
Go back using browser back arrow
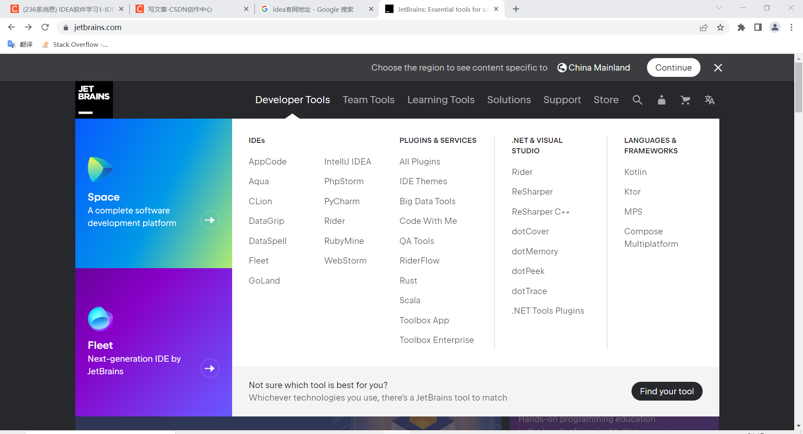[x=11, y=27]
